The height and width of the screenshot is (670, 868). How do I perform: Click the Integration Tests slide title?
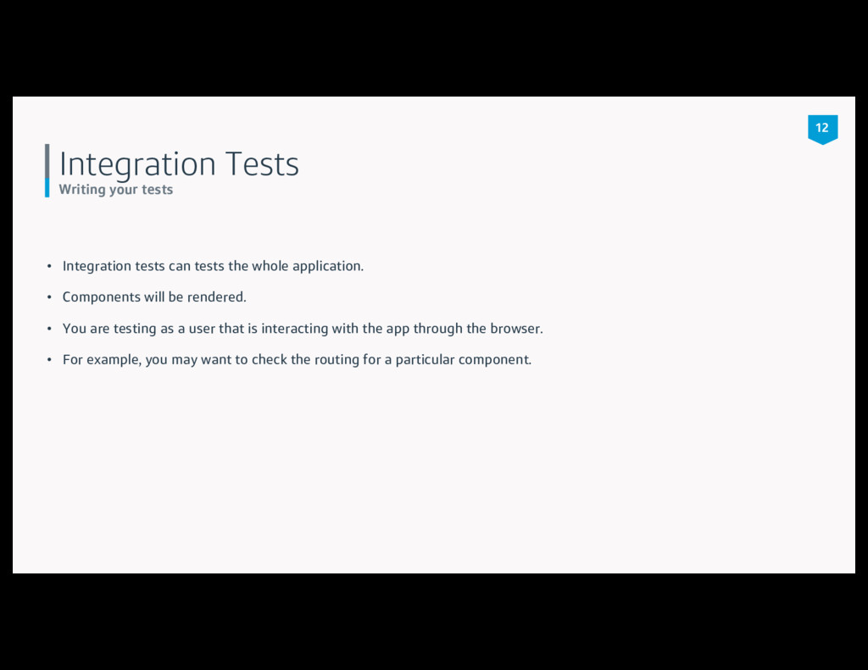[179, 163]
